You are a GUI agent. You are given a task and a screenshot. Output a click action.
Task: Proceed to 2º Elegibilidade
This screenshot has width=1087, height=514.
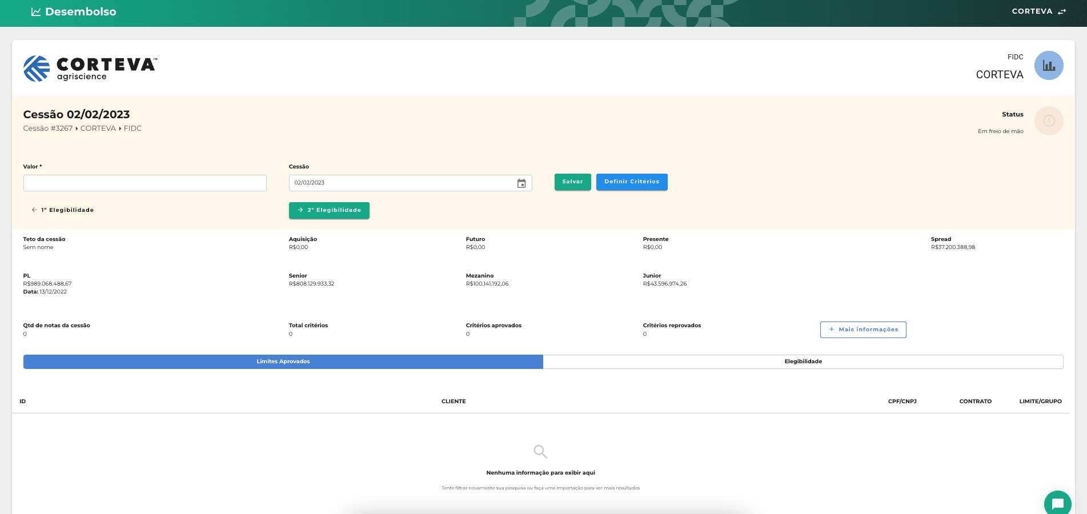click(x=329, y=210)
